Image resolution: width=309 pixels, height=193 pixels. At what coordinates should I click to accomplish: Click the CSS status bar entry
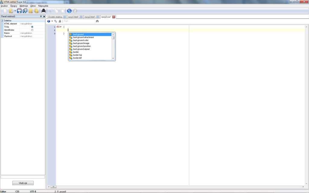click(17, 191)
